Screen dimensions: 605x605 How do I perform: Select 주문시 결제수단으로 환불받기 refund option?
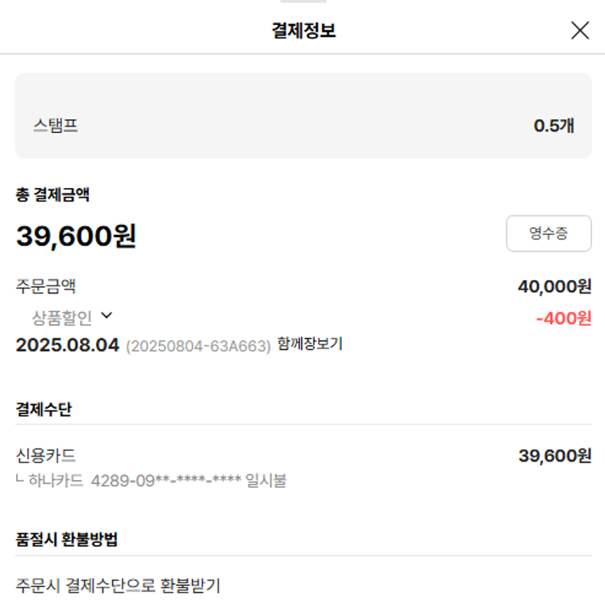coord(118,586)
